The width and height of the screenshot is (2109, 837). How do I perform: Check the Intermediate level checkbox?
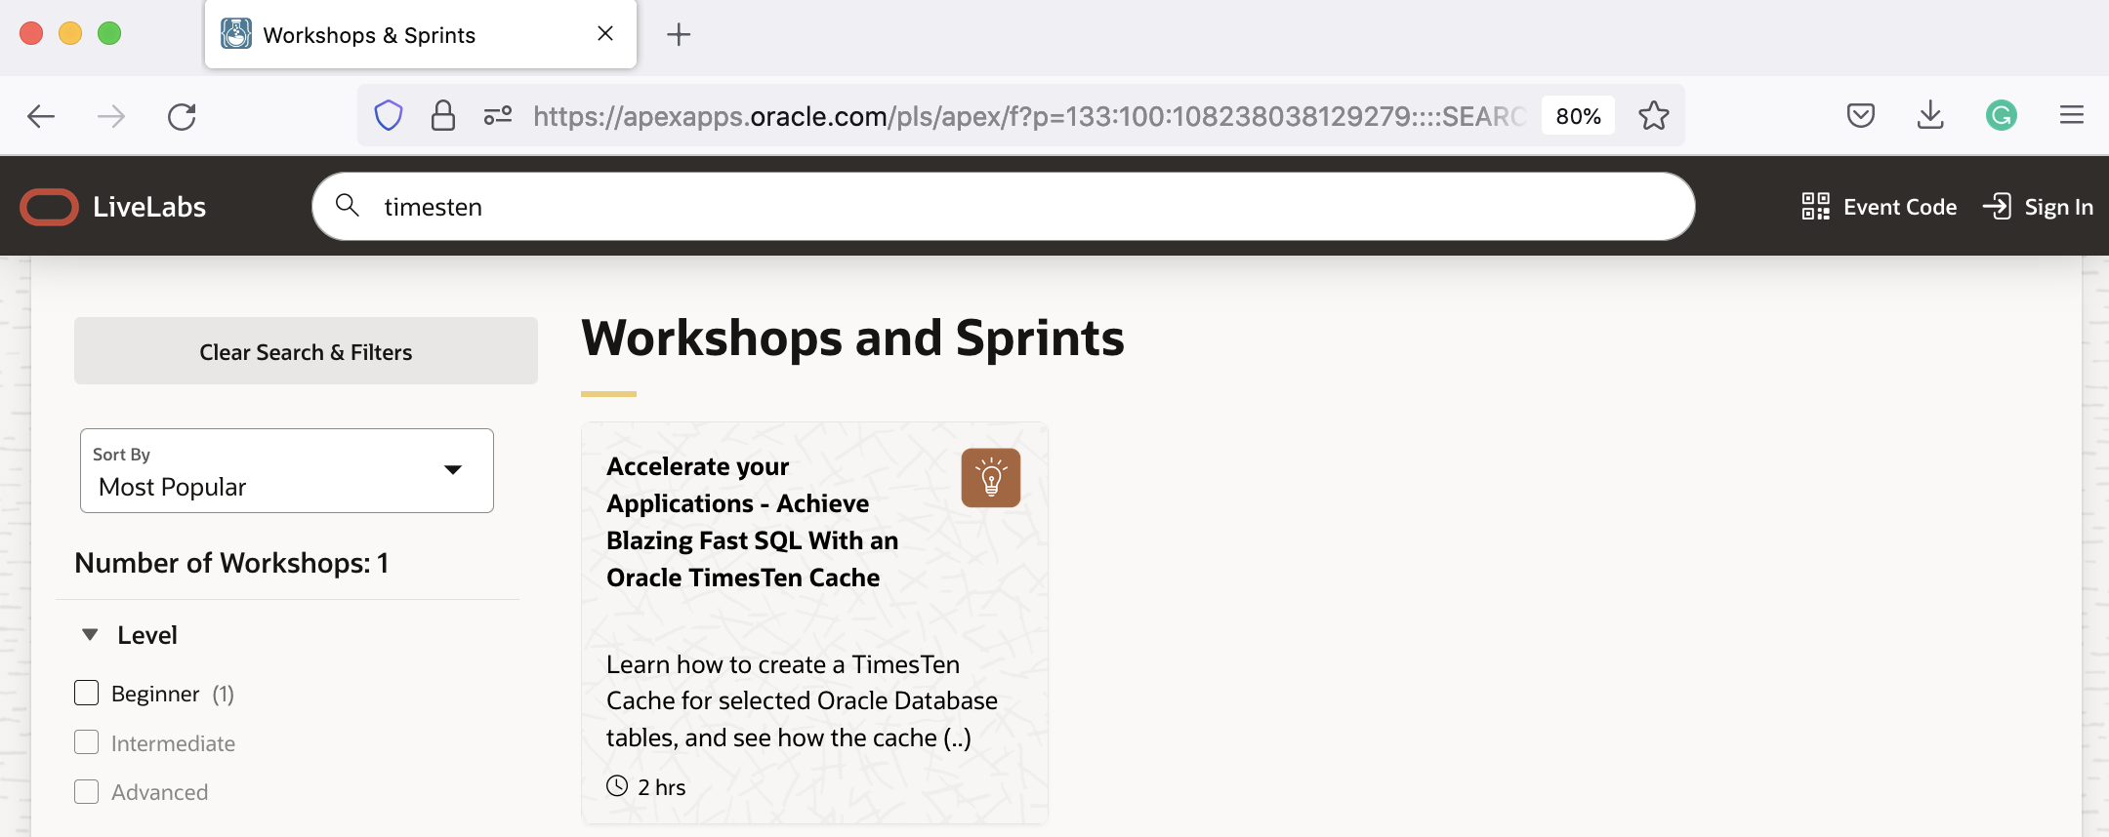click(87, 742)
